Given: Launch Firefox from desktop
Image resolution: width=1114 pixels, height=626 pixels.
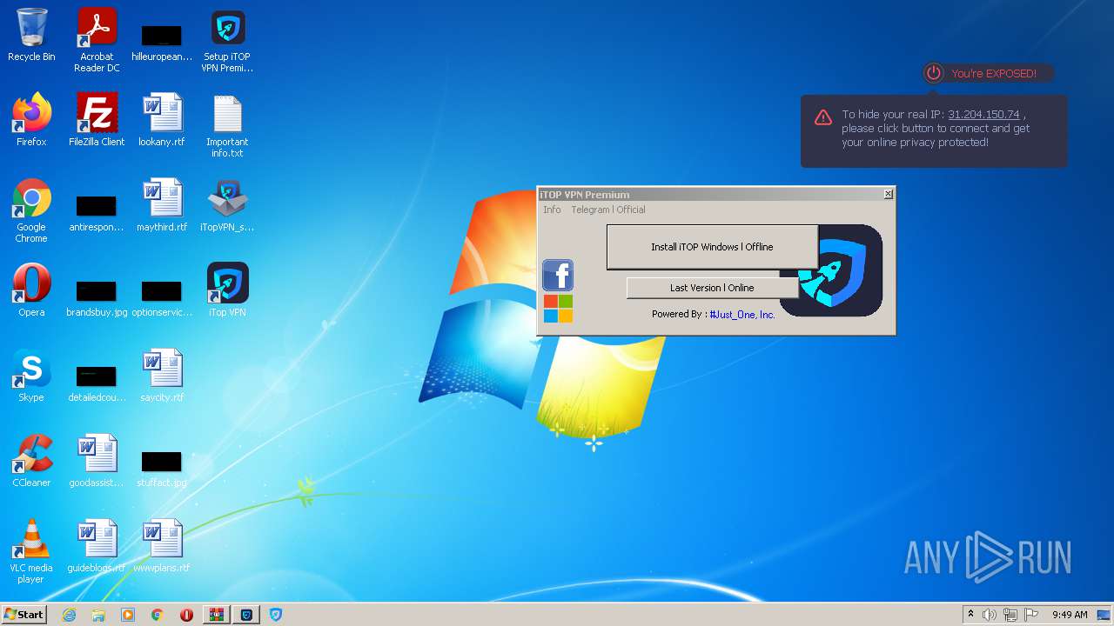Looking at the screenshot, I should pyautogui.click(x=31, y=120).
